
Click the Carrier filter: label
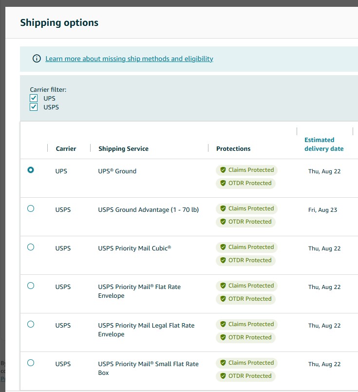click(x=48, y=89)
